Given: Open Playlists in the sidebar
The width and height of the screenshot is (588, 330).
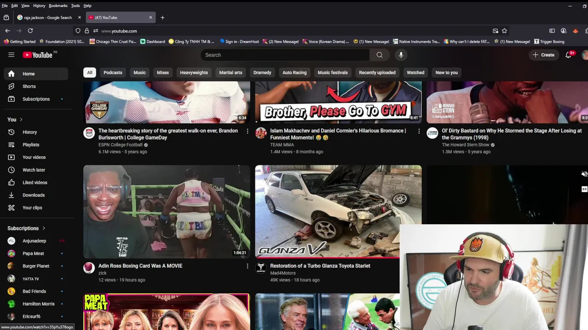Looking at the screenshot, I should click(36, 145).
